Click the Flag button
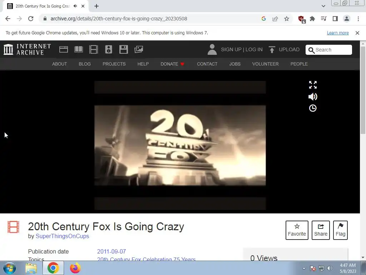The width and height of the screenshot is (366, 275). tap(340, 230)
